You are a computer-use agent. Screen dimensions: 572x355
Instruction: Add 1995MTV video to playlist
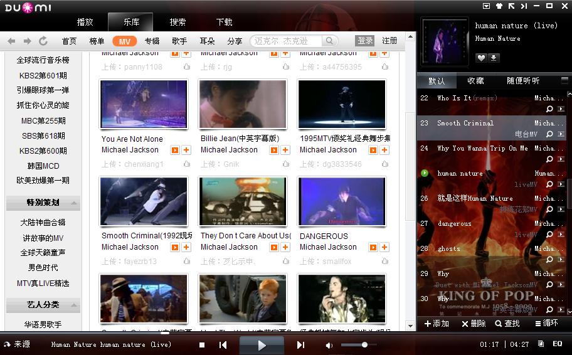[384, 150]
